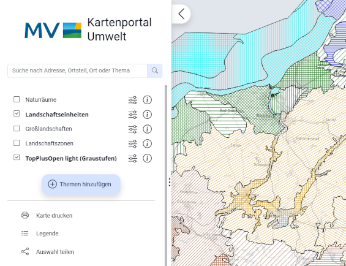The image size is (346, 266).
Task: Open settings sliders for TopPlusOpen light layer
Action: (133, 158)
